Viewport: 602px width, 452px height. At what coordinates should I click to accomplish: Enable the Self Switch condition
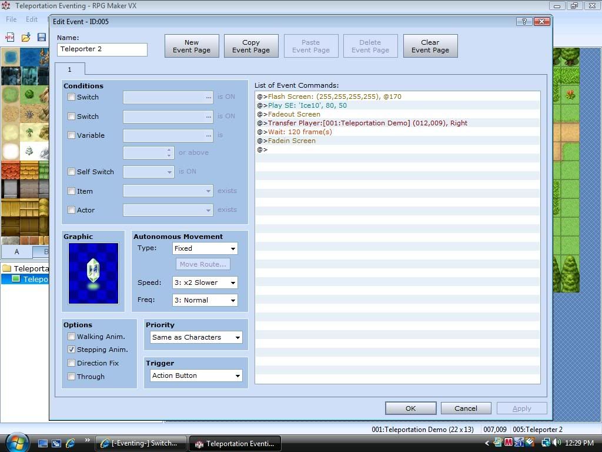[x=72, y=172]
